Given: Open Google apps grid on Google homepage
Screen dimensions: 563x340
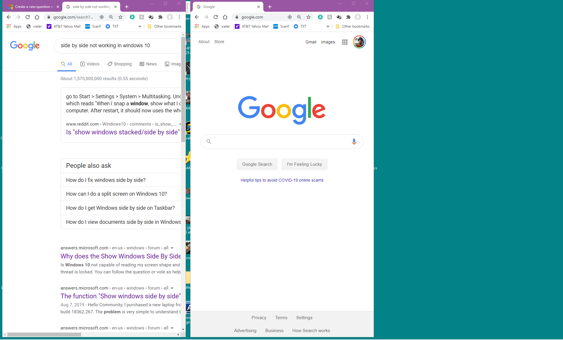Looking at the screenshot, I should (345, 42).
